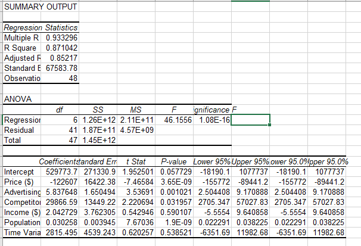Select Advertising coefficient 5.837648
The width and height of the screenshot is (361, 246).
coord(60,192)
